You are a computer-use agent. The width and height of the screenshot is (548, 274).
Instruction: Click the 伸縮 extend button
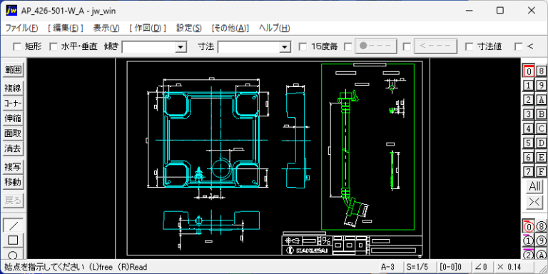(x=13, y=118)
